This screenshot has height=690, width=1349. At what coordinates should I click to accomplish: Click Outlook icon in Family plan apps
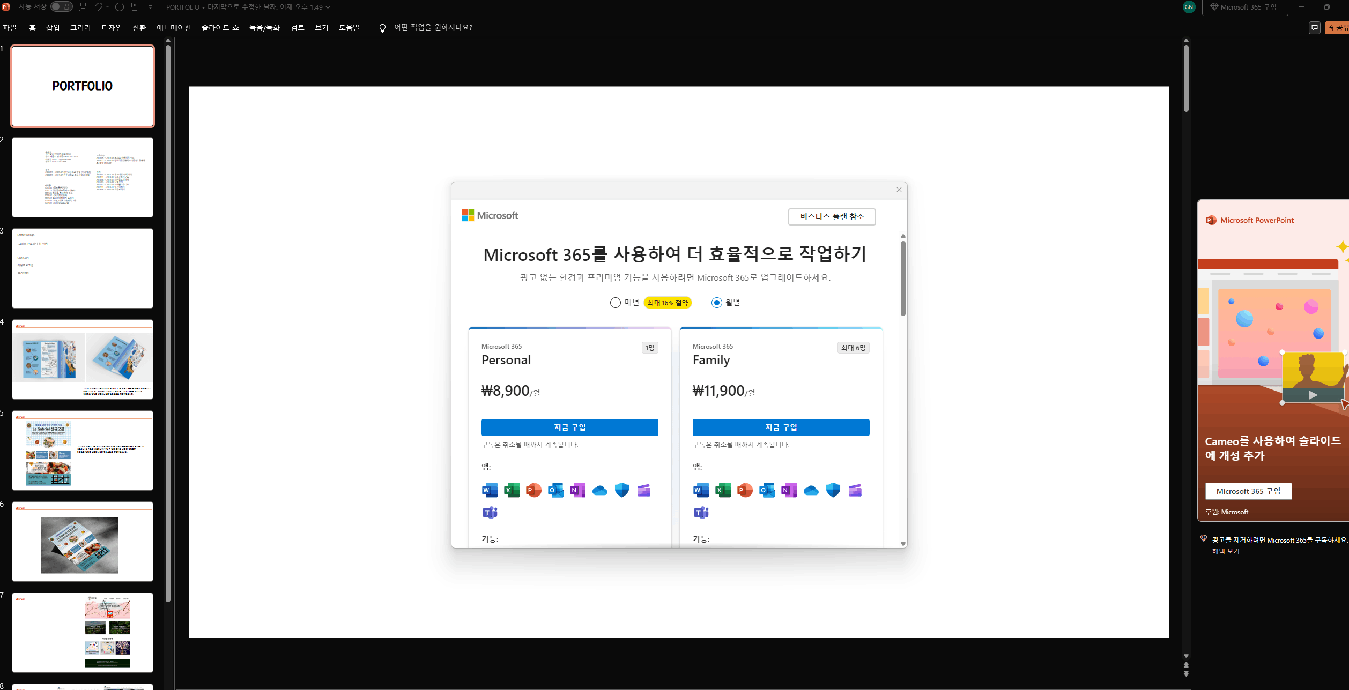coord(767,490)
